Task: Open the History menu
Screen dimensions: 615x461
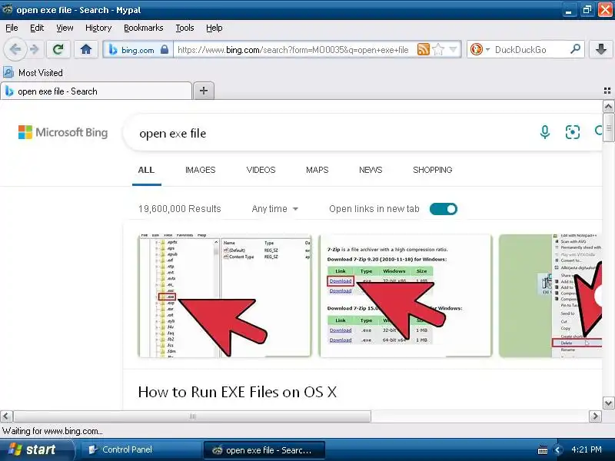Action: pyautogui.click(x=98, y=28)
